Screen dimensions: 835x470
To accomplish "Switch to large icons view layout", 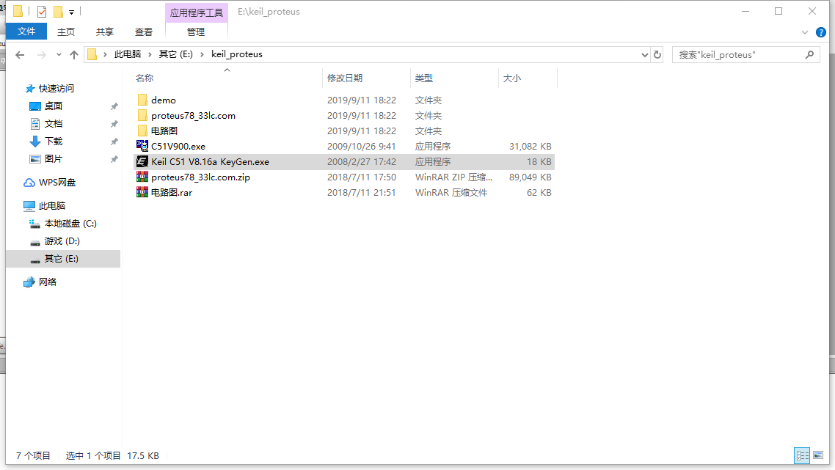I will click(x=818, y=455).
